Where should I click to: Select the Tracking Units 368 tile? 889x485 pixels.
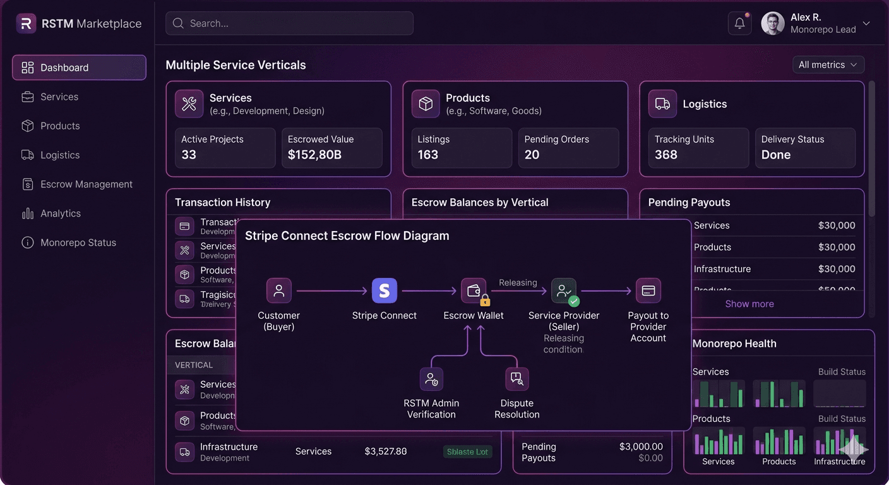pyautogui.click(x=698, y=148)
